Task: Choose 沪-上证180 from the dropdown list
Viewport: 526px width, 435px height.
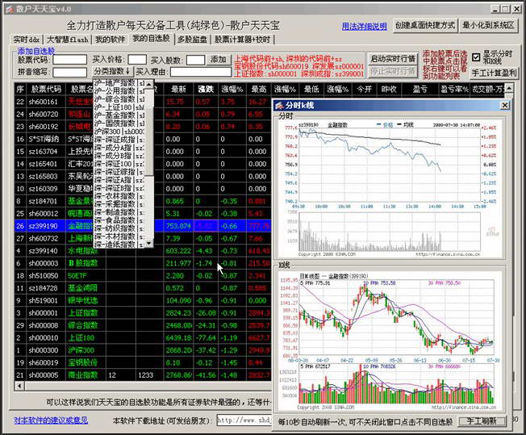Action: [119, 107]
